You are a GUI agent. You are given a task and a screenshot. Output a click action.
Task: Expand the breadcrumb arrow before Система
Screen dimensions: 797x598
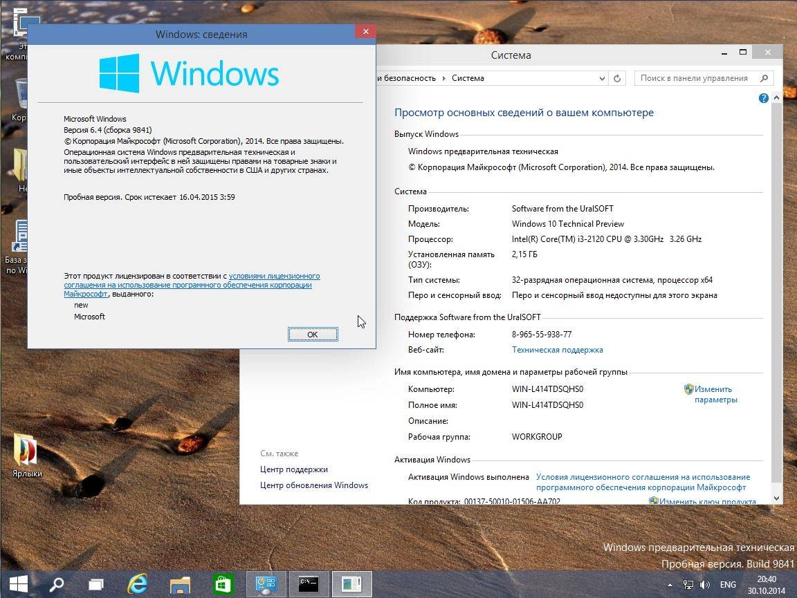[443, 78]
